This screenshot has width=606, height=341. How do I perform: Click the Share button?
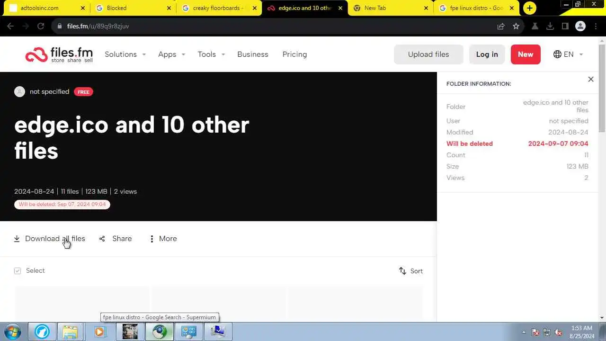(116, 239)
